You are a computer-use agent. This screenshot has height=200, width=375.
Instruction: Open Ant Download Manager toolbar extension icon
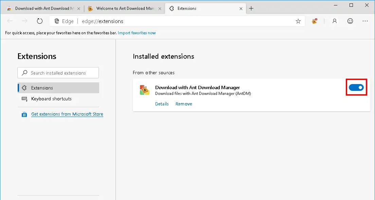[x=315, y=21]
